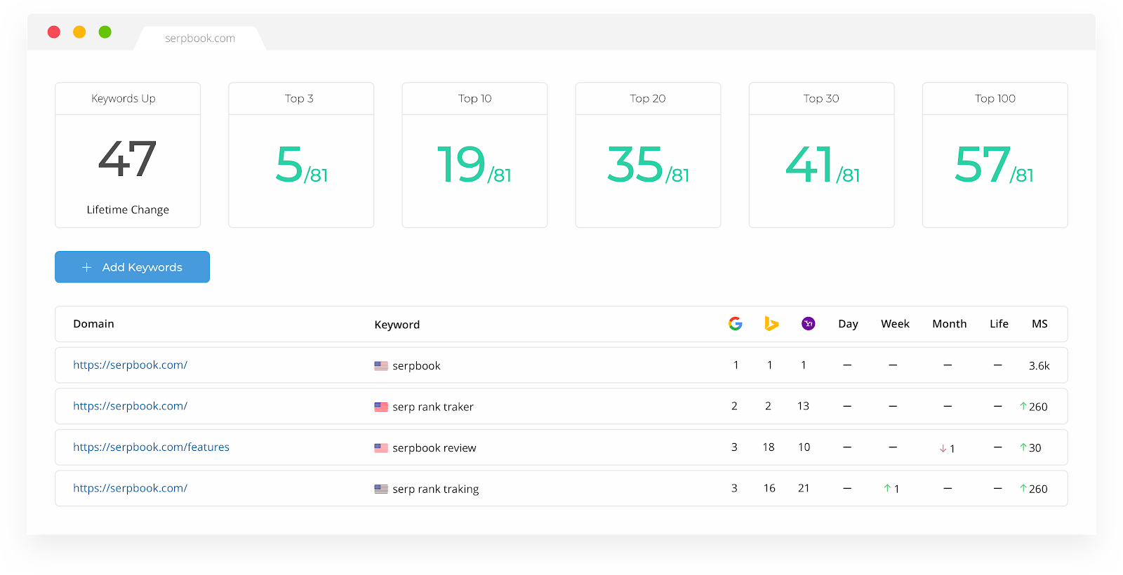Select the Top 20 summary card

[x=648, y=155]
